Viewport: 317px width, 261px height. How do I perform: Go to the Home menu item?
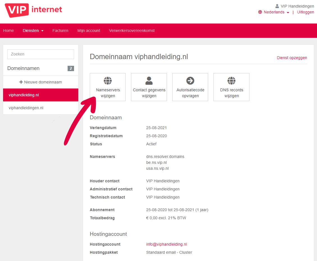tap(8, 31)
